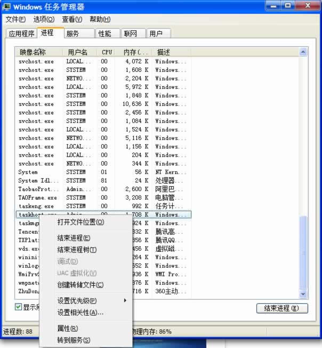Select svchost.exe row with 204 K memory
The height and width of the screenshot is (348, 322).
(103, 155)
